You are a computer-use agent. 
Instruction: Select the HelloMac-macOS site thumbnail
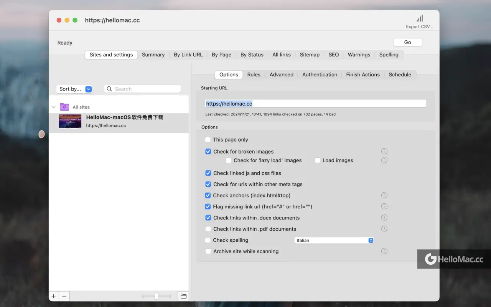[70, 122]
